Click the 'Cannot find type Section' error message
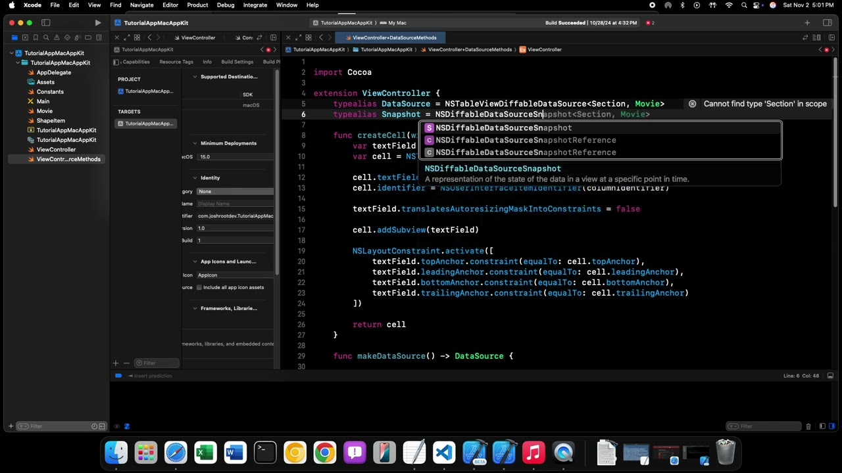842x473 pixels. pos(764,104)
